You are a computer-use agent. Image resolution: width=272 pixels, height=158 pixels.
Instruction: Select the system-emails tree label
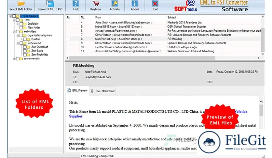32,58
